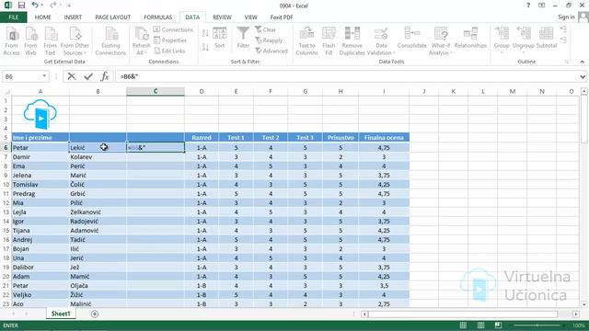The height and width of the screenshot is (331, 589).
Task: Click the Finalna ocena header cell
Action: pos(384,138)
